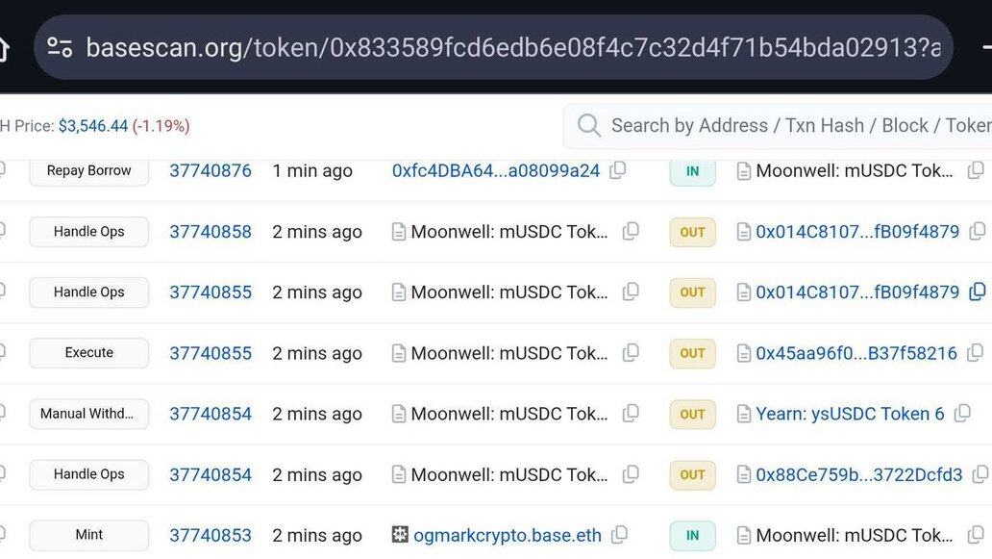Click the Mint method label
This screenshot has height=559, width=992.
(88, 535)
